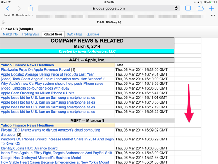Open LinkedIn co-founder sides with eBay video
The width and height of the screenshot is (218, 164).
click(35, 88)
